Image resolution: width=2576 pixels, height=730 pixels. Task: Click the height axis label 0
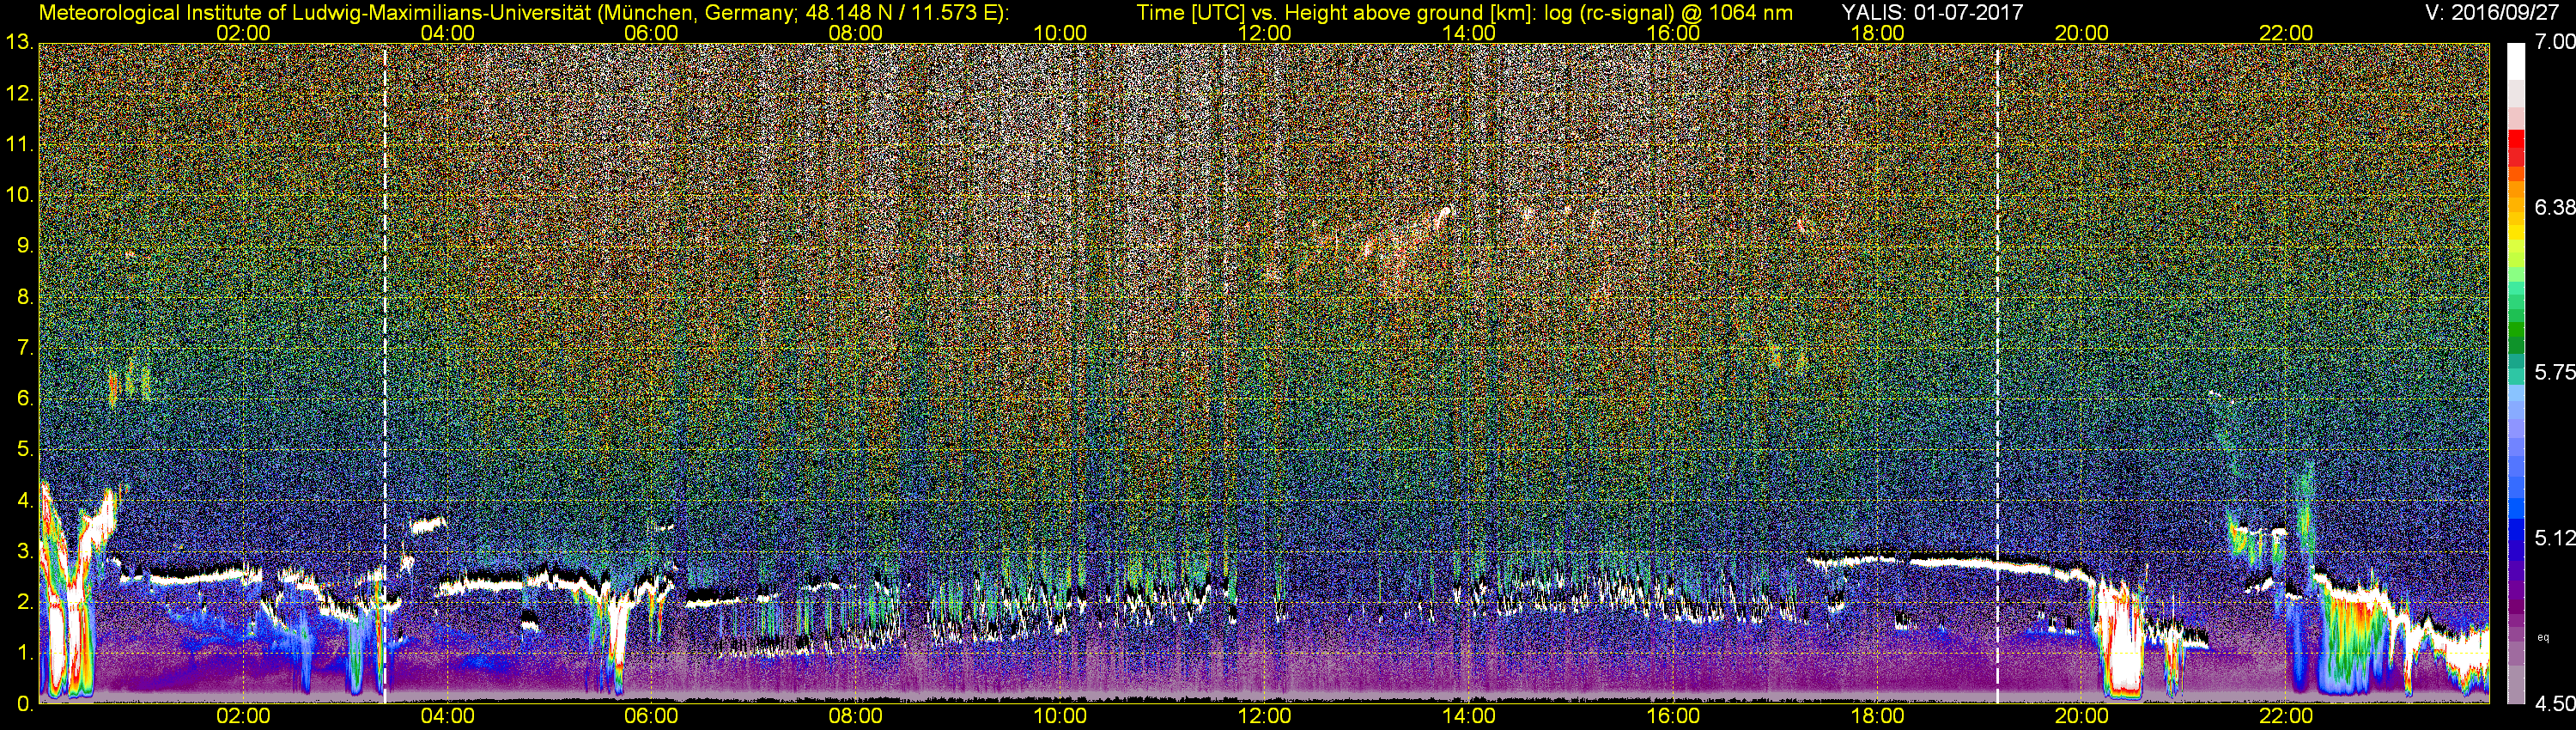tap(25, 704)
